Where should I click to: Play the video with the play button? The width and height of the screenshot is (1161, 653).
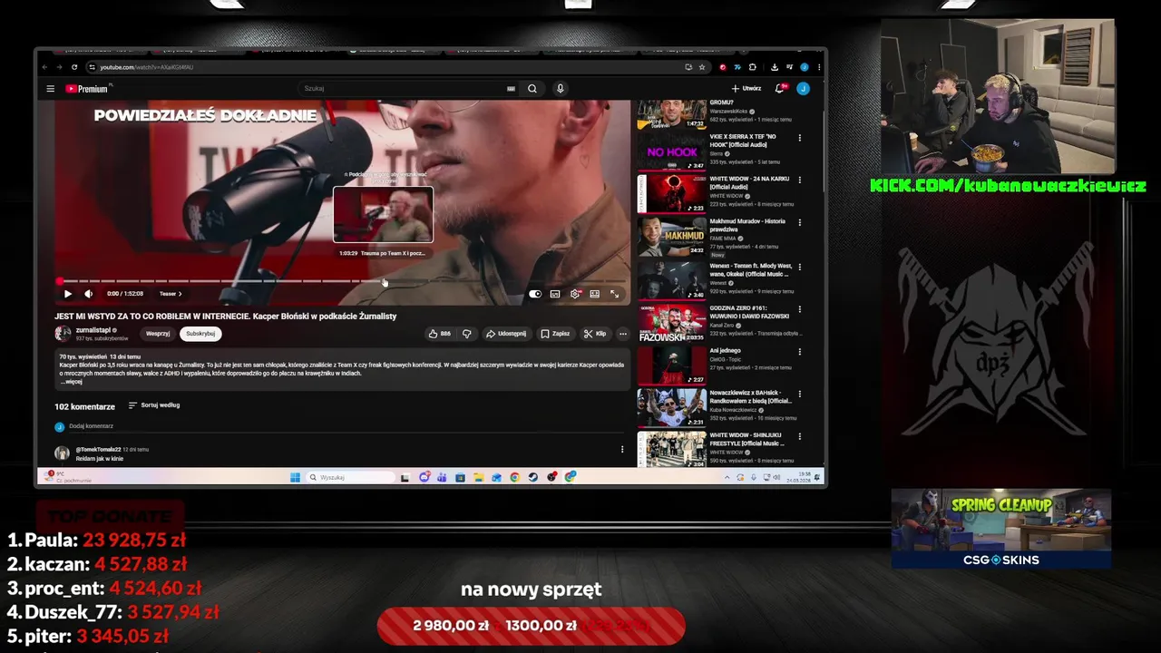(x=67, y=294)
